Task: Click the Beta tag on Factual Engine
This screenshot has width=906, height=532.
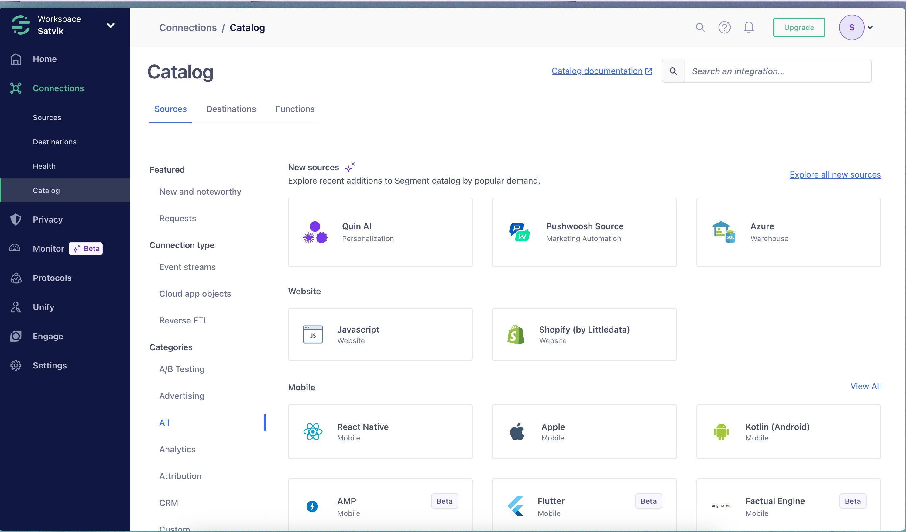Action: [x=853, y=501]
